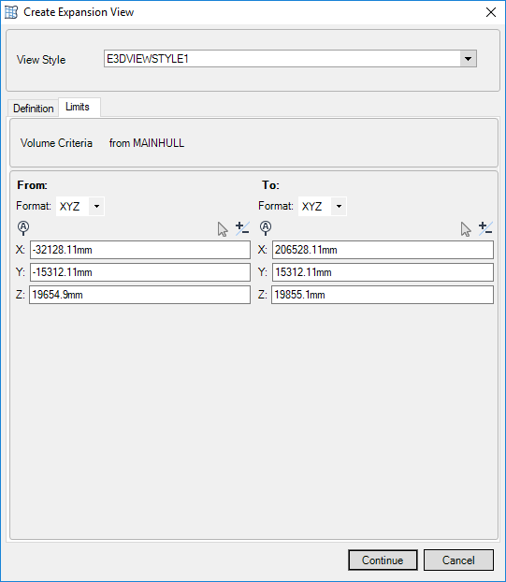506x582 pixels.
Task: Click the View Style label
Action: pyautogui.click(x=41, y=60)
